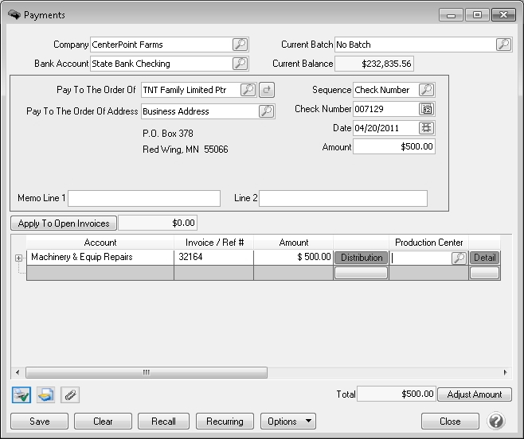Click into the Memo Line 1 field
The image size is (524, 439).
click(x=143, y=198)
